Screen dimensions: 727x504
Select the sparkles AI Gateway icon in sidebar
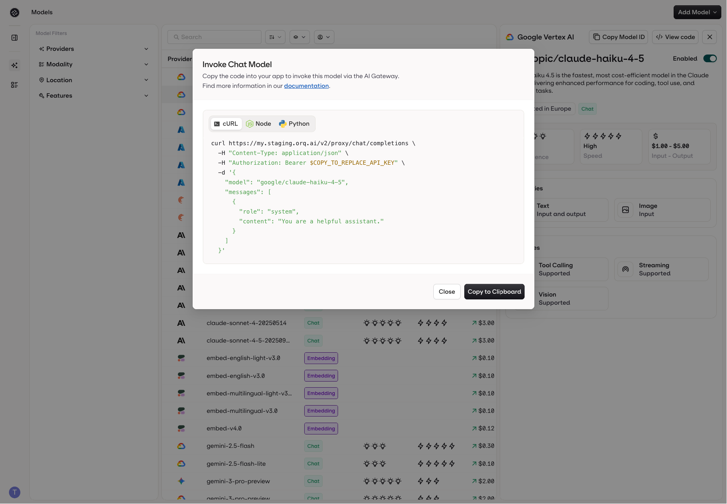(15, 65)
